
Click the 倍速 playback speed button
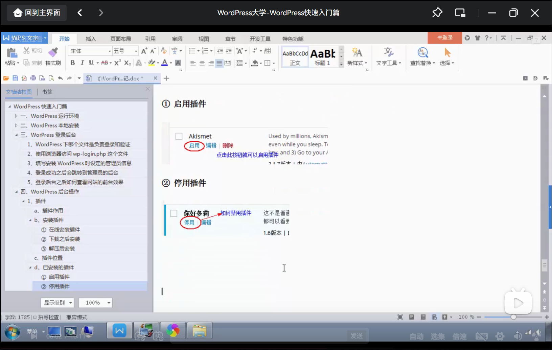pos(459,336)
